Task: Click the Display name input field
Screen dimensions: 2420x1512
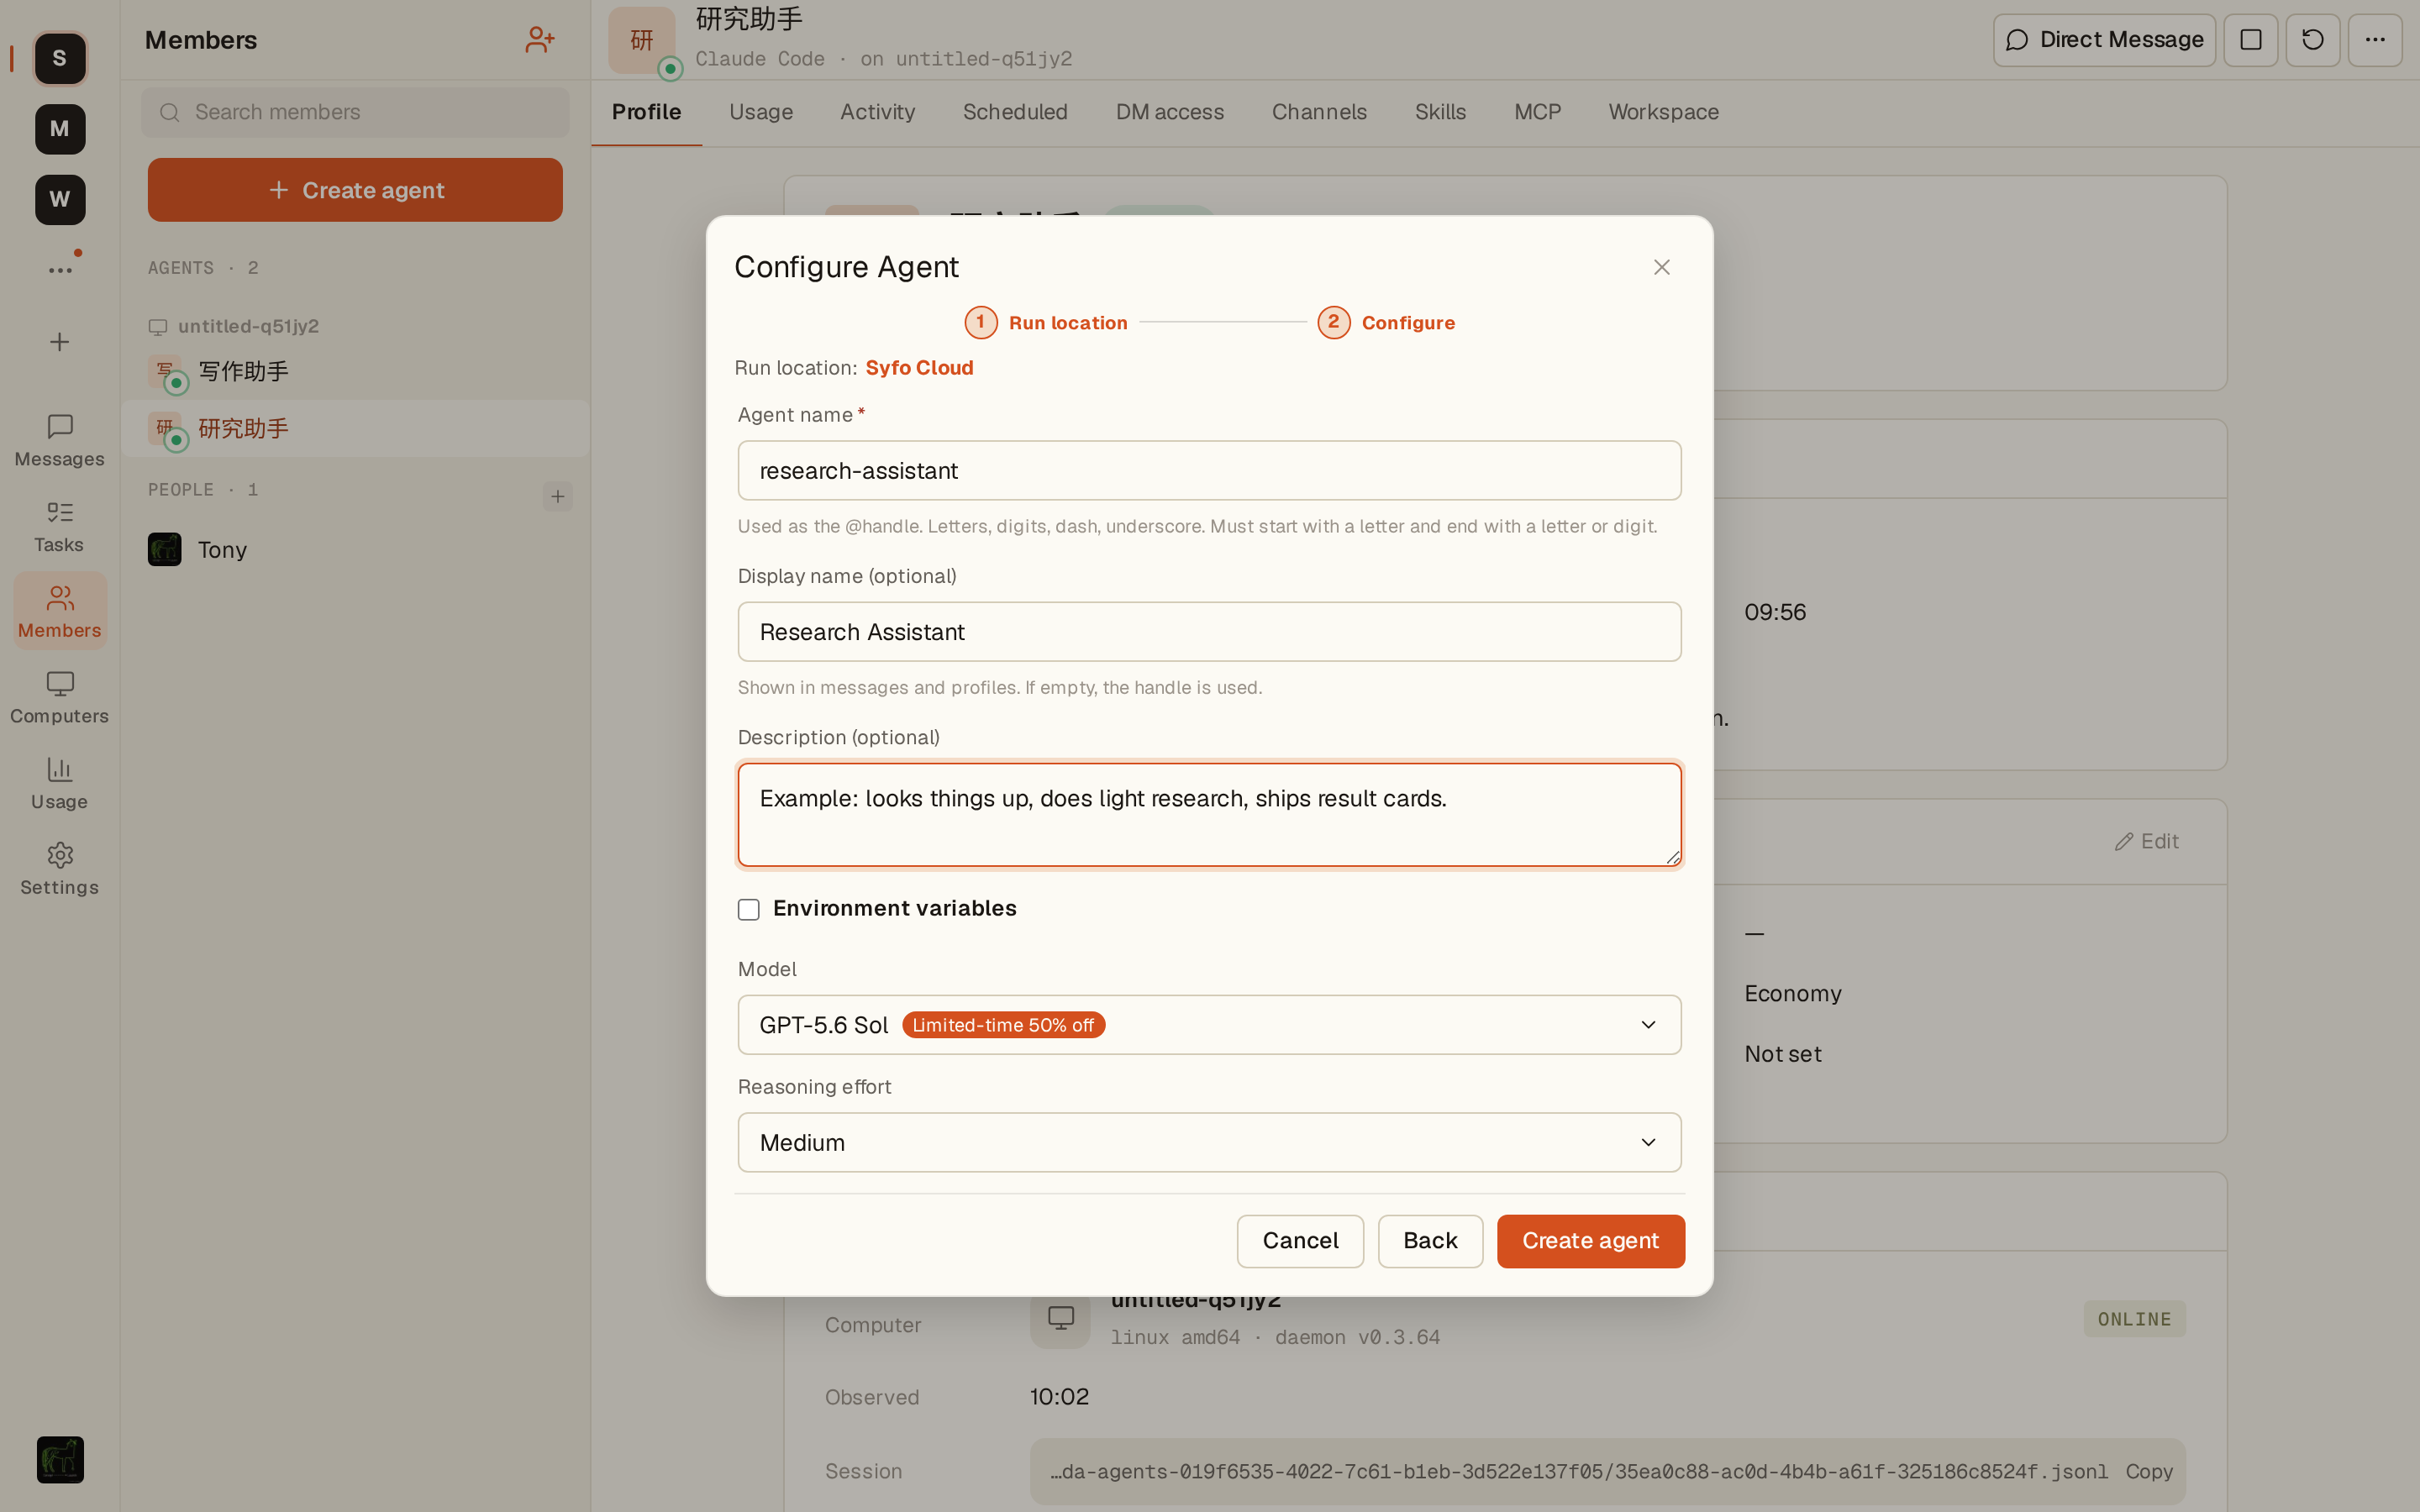Action: [1210, 632]
